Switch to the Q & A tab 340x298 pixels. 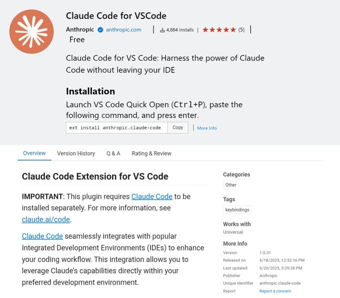113,153
